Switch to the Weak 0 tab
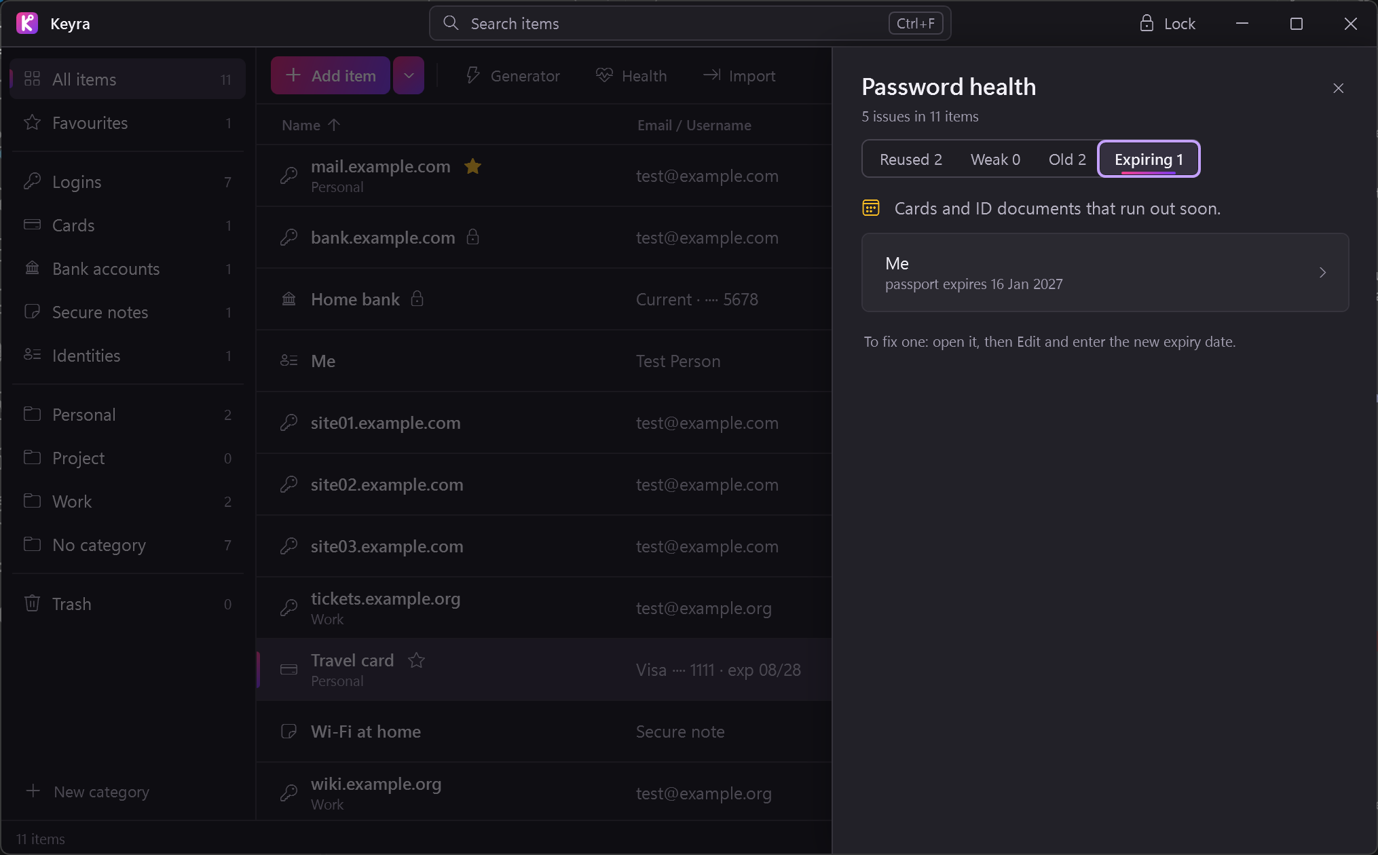1378x855 pixels. [995, 159]
